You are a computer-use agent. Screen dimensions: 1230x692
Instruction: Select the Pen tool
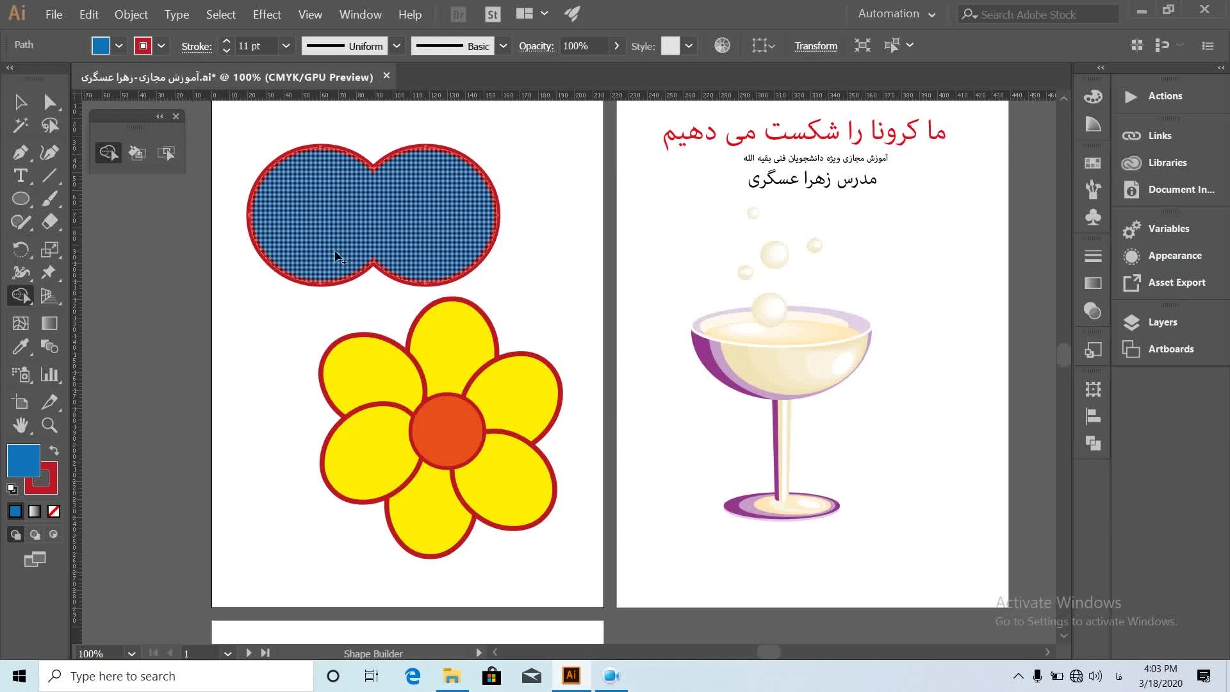click(x=20, y=152)
